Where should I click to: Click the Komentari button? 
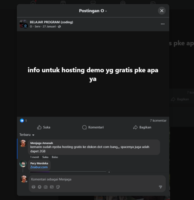pos(93,127)
